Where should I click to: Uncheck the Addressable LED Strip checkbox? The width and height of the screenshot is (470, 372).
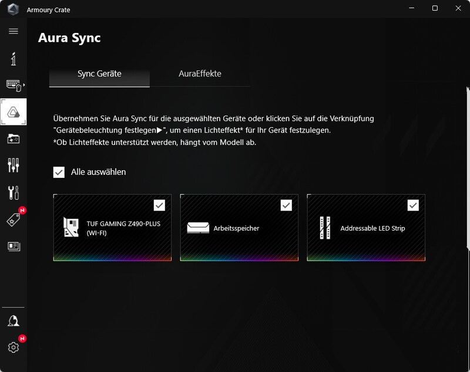(x=413, y=205)
